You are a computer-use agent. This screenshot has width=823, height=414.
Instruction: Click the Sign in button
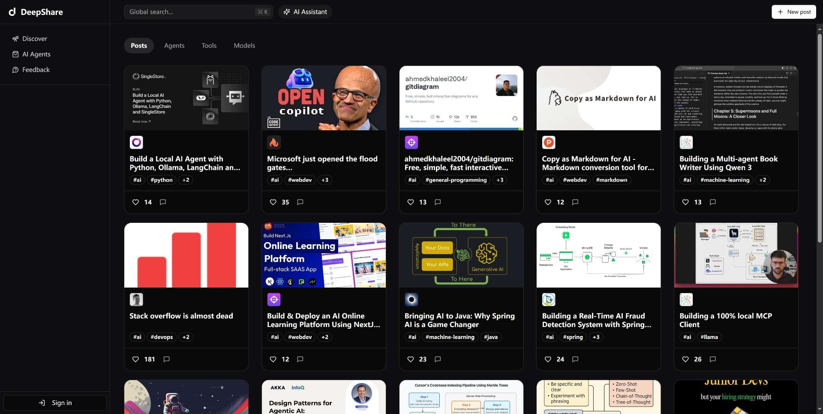coord(55,403)
